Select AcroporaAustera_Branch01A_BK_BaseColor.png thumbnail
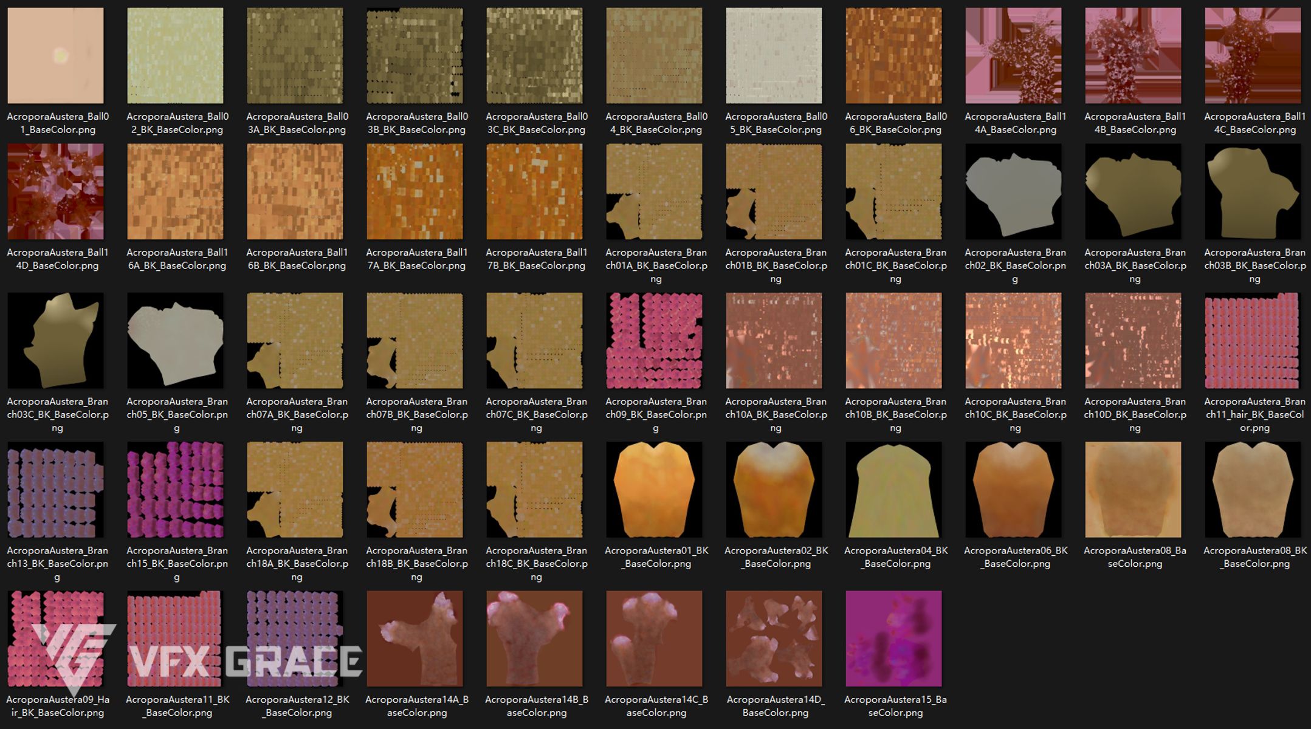Image resolution: width=1311 pixels, height=729 pixels. point(654,191)
